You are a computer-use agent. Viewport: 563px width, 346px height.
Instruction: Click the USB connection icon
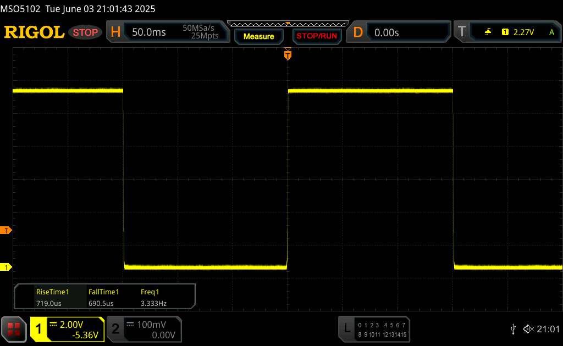[513, 329]
